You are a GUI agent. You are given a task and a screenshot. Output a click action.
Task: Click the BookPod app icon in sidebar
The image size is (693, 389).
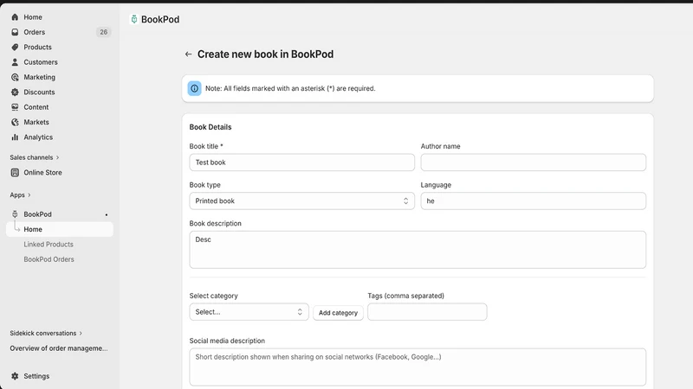pyautogui.click(x=15, y=214)
